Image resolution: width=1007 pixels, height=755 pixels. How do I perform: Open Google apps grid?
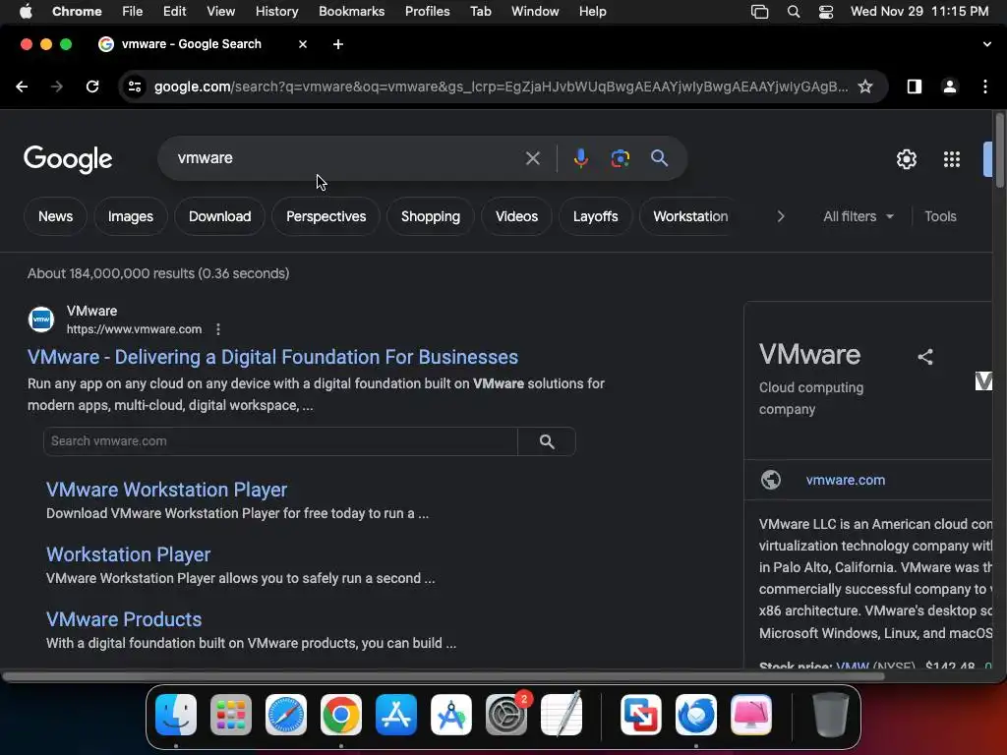tap(952, 159)
